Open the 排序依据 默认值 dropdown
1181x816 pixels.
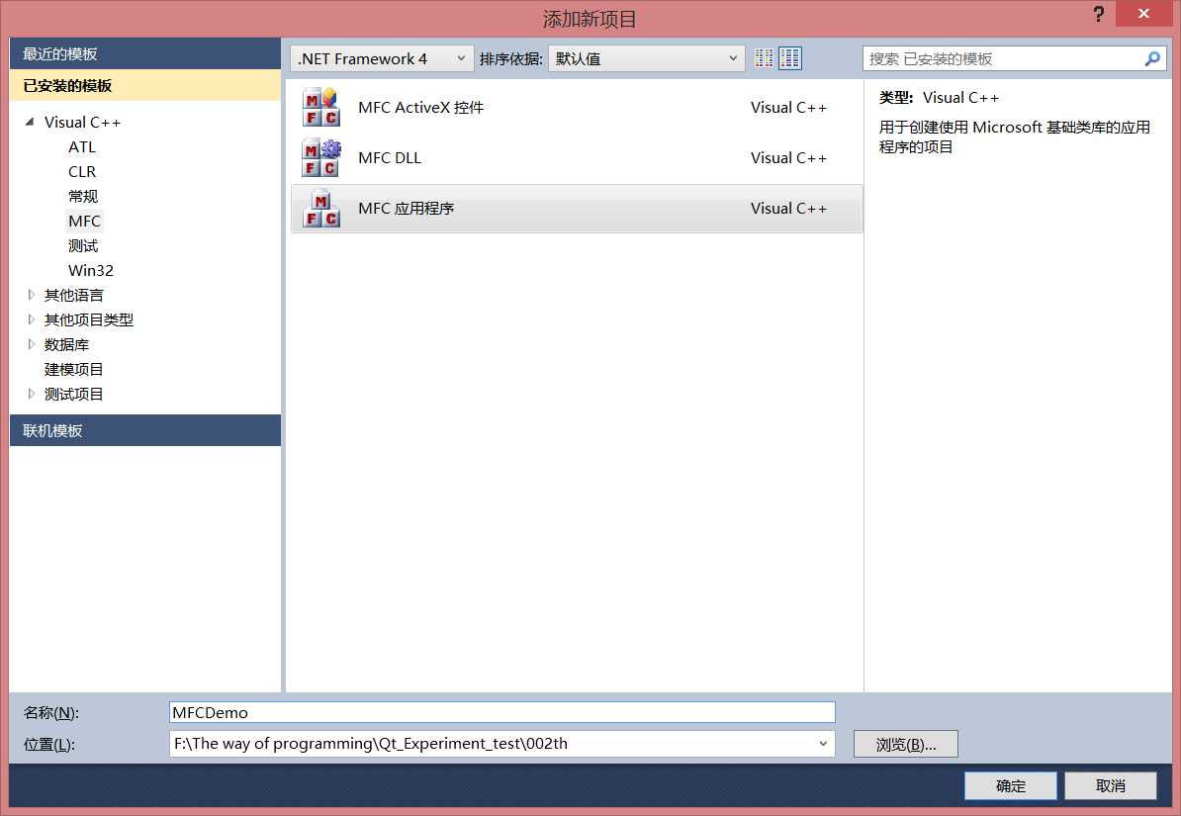coord(646,58)
